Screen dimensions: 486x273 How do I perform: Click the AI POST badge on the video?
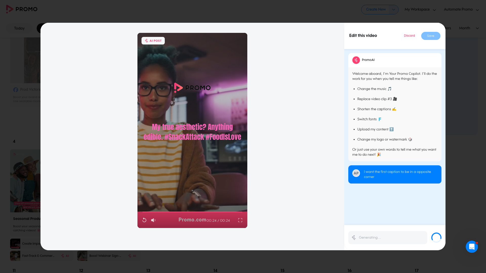(153, 41)
